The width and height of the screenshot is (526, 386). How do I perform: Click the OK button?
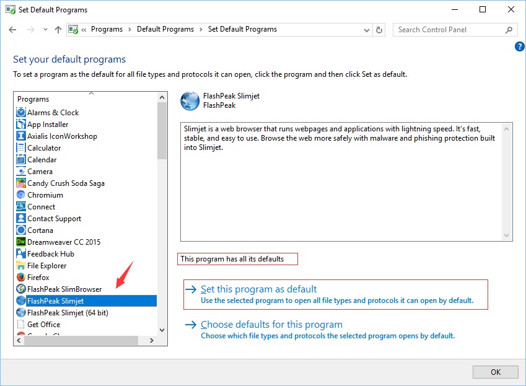click(496, 372)
